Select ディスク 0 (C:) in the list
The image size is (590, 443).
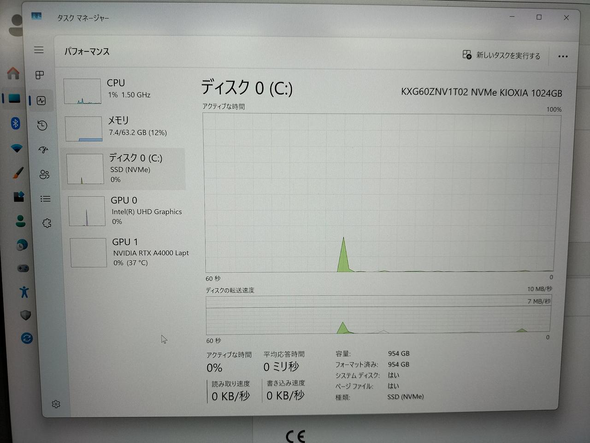click(124, 168)
